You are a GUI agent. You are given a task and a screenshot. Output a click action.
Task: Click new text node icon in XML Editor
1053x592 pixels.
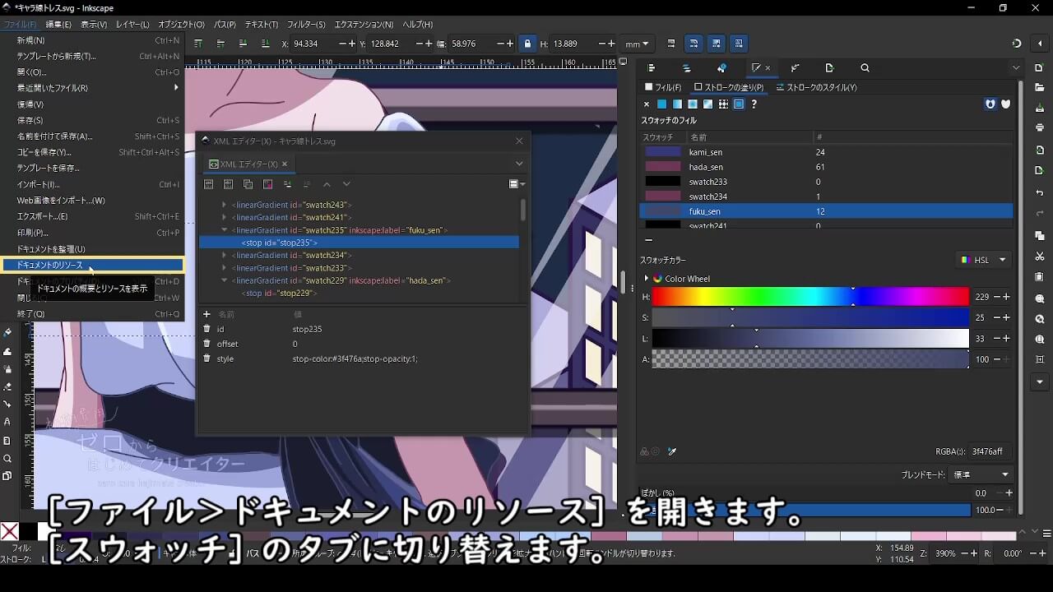[229, 184]
